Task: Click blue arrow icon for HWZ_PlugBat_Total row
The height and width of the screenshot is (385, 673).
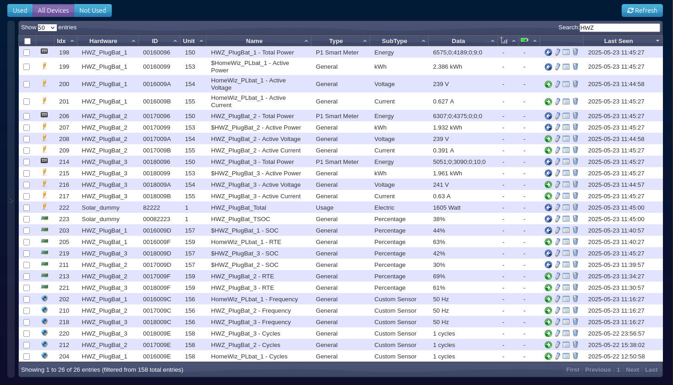Action: tap(548, 208)
